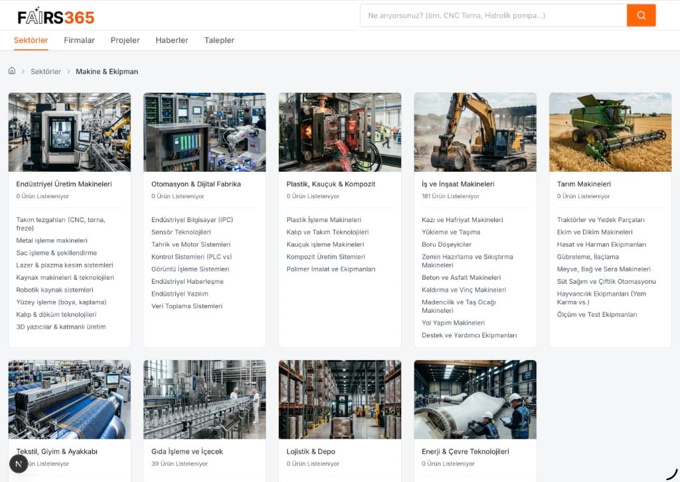The width and height of the screenshot is (680, 482).
Task: Open Kazı ve Hafriyat Makineleri link
Action: pos(462,220)
